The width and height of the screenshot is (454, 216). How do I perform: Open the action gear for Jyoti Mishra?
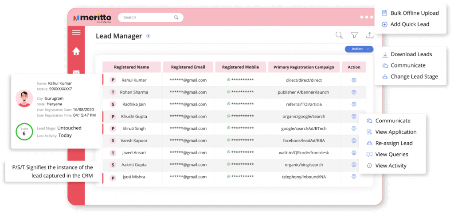pyautogui.click(x=354, y=177)
